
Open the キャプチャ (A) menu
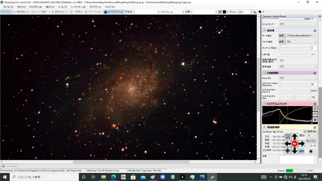coord(36,7)
